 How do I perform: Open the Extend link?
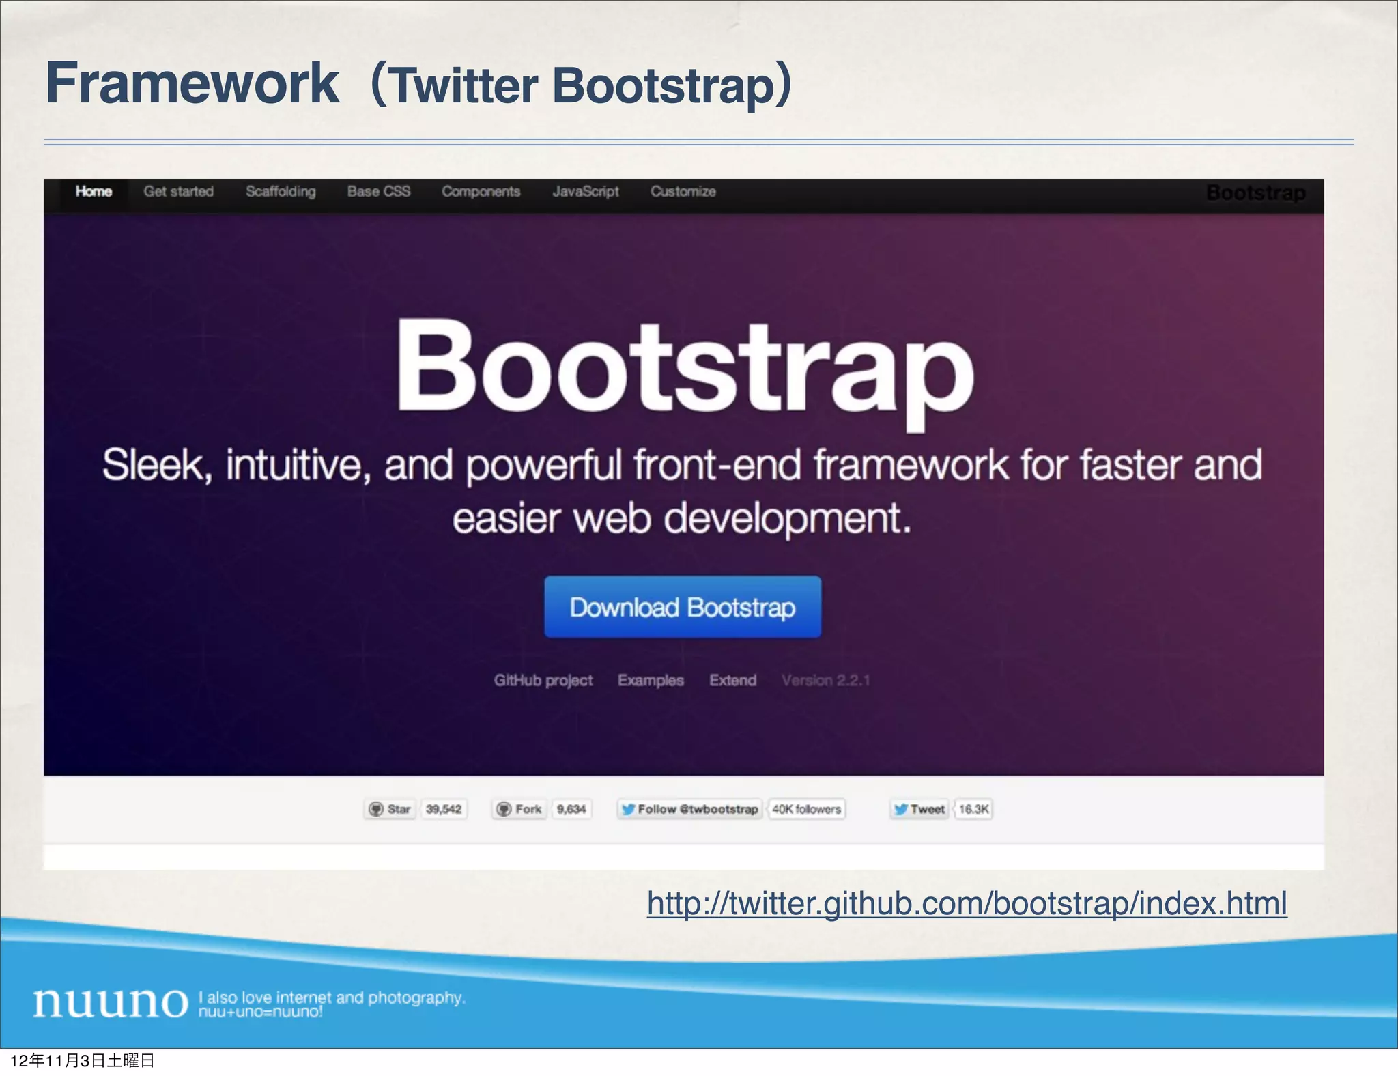coord(732,680)
